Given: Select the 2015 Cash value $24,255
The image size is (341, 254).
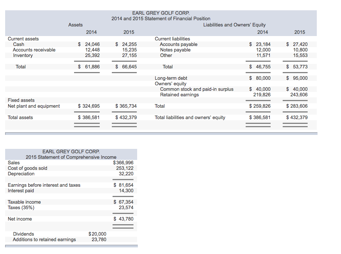Looking at the screenshot, I should [x=126, y=44].
